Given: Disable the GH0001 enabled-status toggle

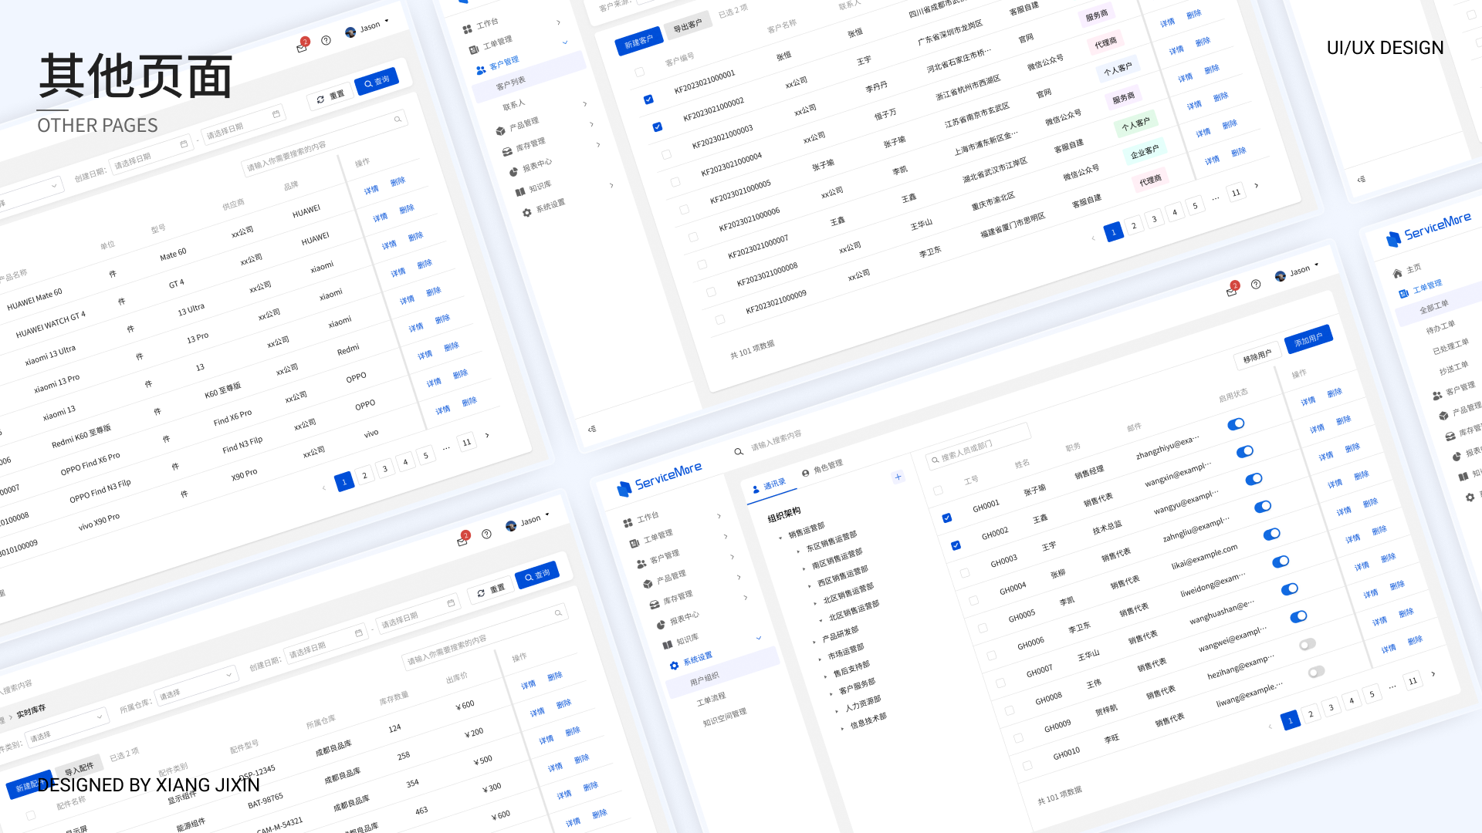Looking at the screenshot, I should 1236,424.
